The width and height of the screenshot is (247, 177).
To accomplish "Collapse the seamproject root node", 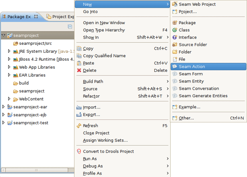I will [4, 35].
